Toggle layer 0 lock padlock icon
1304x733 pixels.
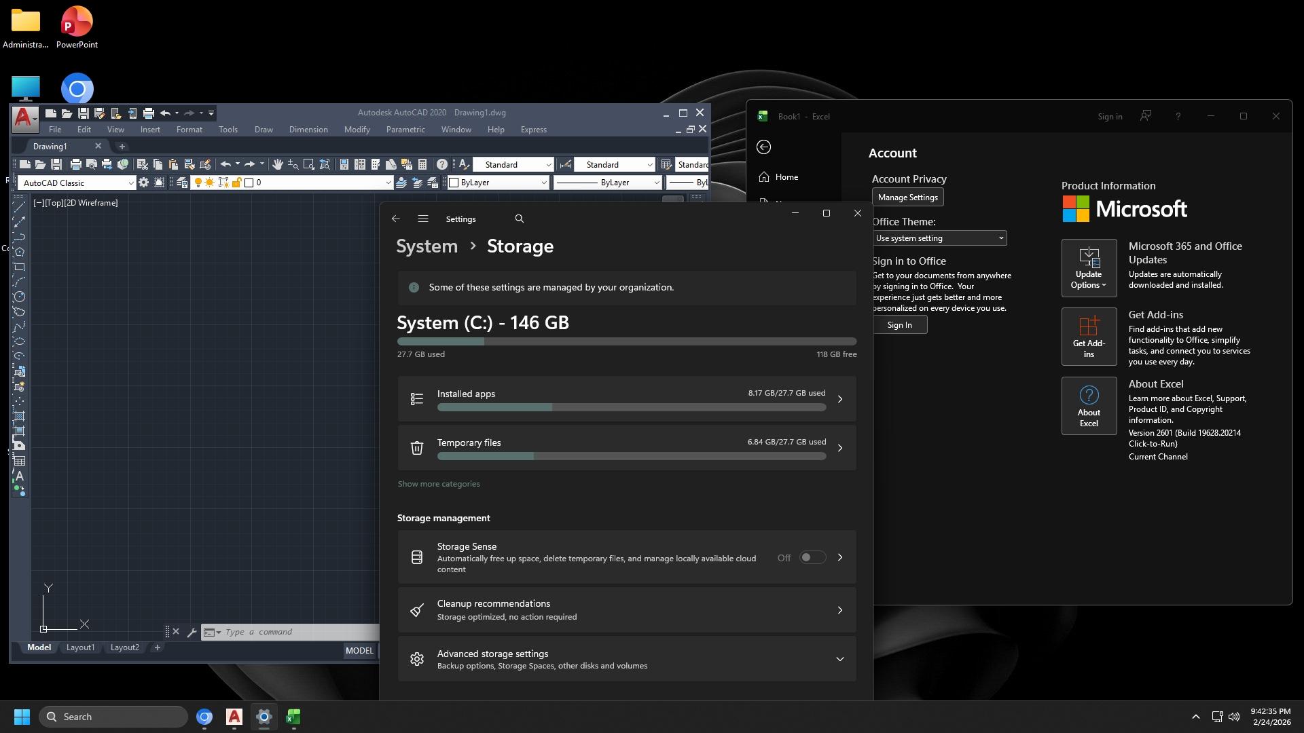236,183
